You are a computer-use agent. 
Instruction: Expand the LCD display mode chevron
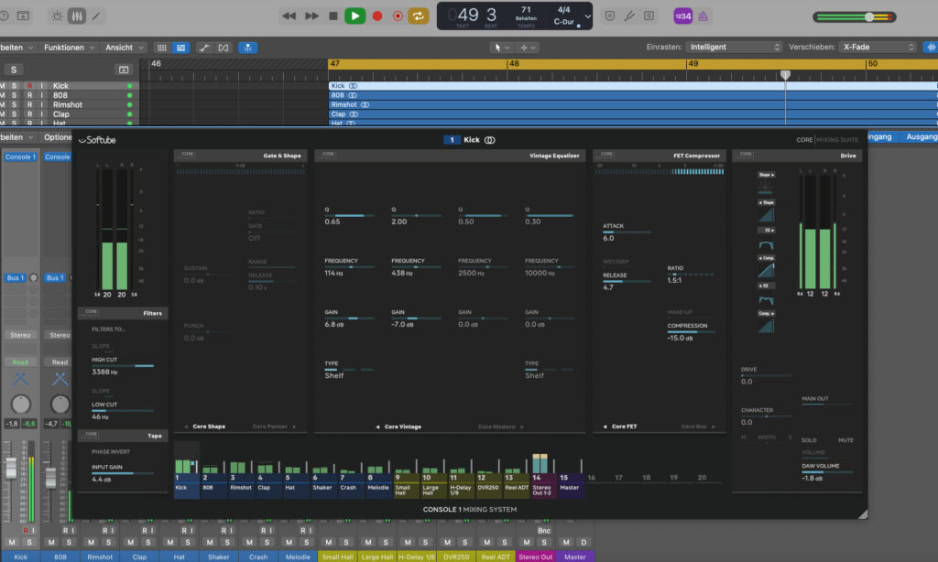pos(588,16)
